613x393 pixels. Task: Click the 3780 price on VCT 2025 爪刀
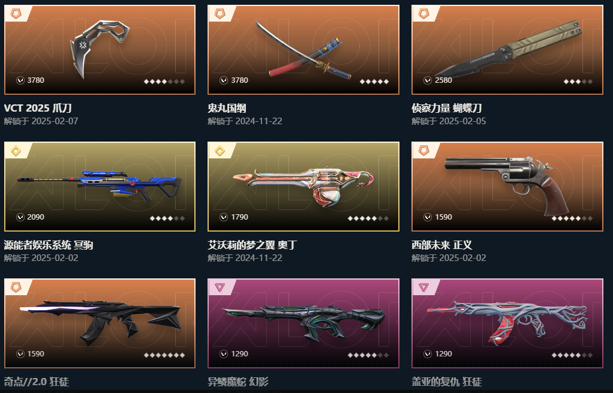35,80
